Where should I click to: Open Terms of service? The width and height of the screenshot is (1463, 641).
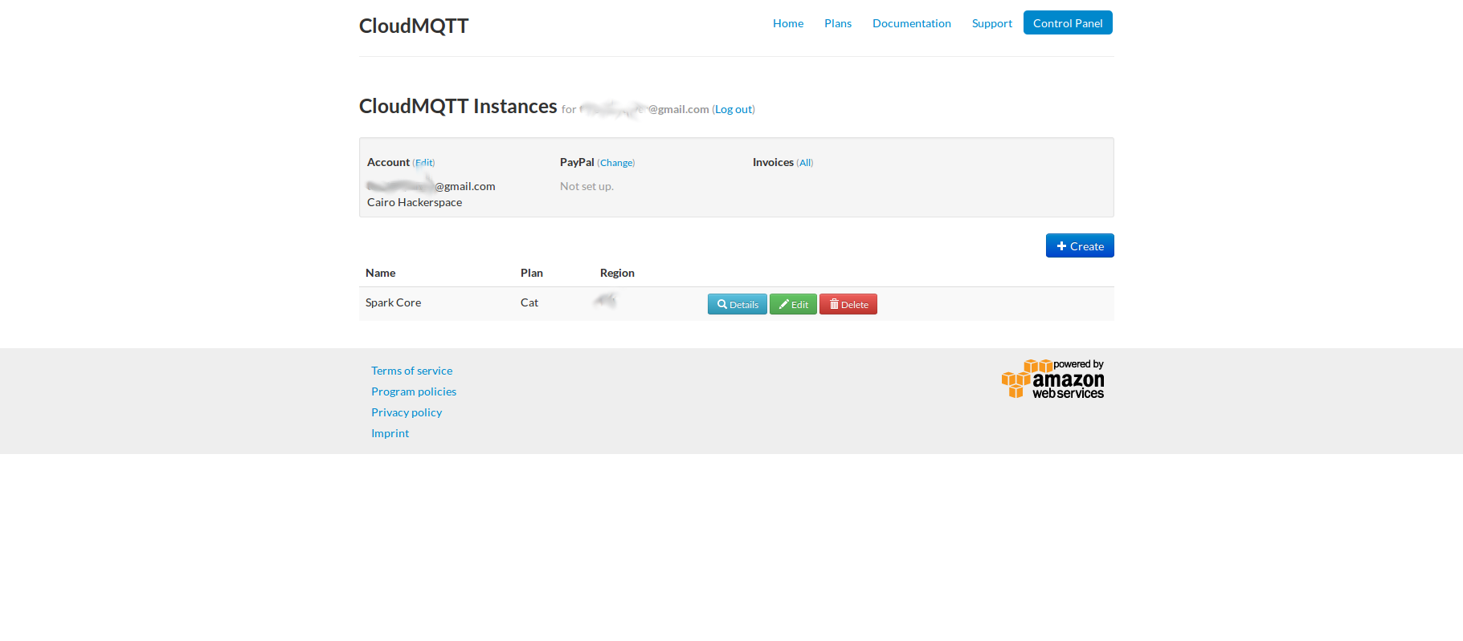pos(411,371)
